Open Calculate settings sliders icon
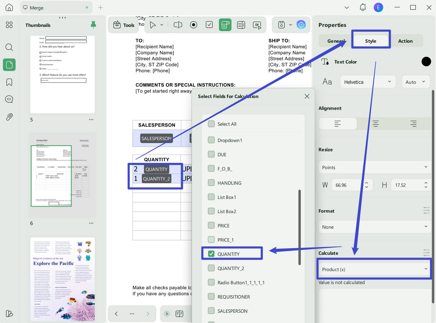This screenshot has height=323, width=436. pos(426,253)
